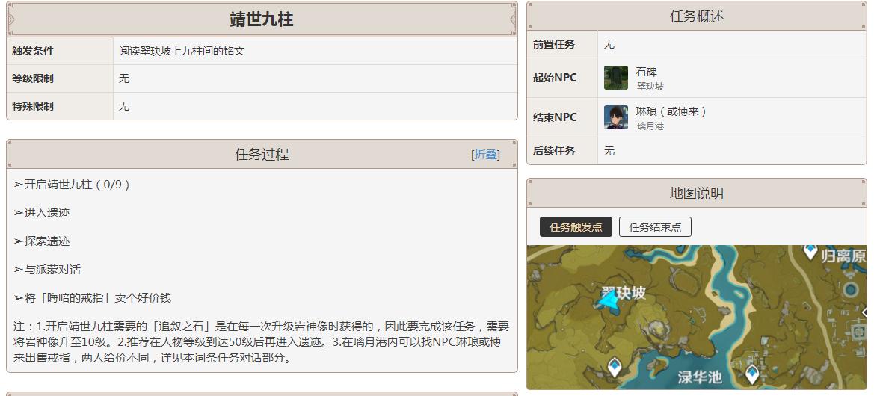Collapse the 任务过程 section with 折叠

tap(485, 155)
